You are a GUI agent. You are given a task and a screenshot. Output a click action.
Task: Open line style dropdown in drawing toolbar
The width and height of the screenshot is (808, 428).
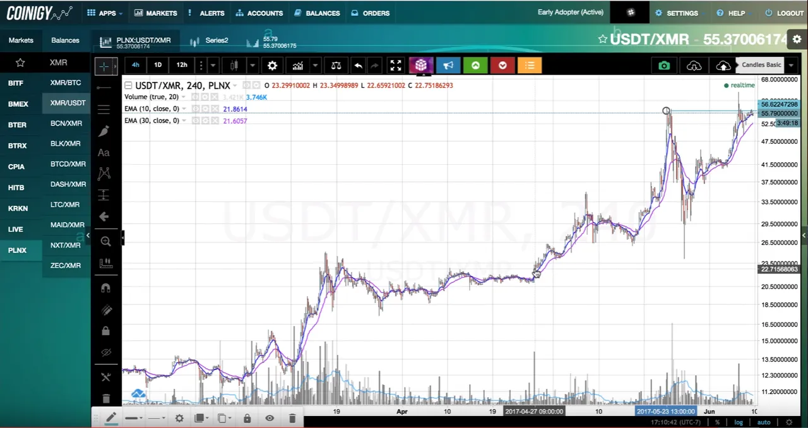[155, 418]
